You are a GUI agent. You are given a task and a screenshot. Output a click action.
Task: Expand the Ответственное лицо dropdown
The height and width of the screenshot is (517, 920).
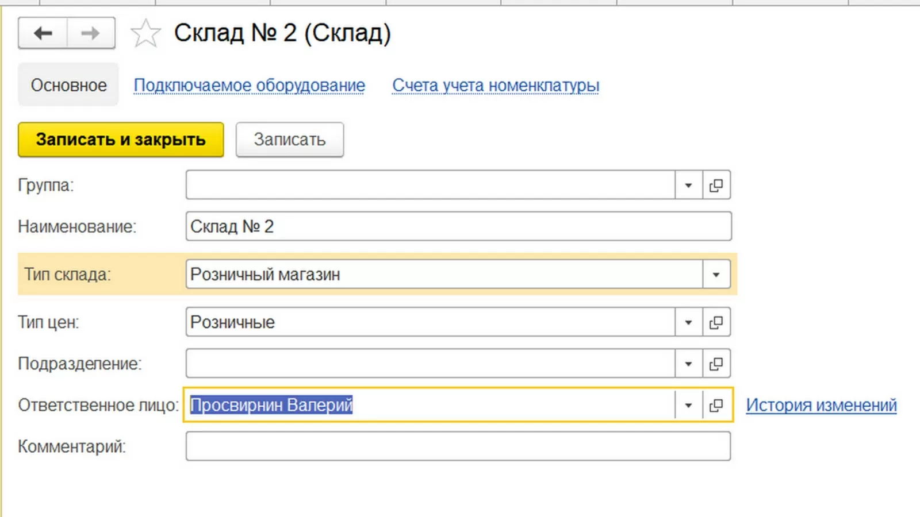click(x=688, y=405)
